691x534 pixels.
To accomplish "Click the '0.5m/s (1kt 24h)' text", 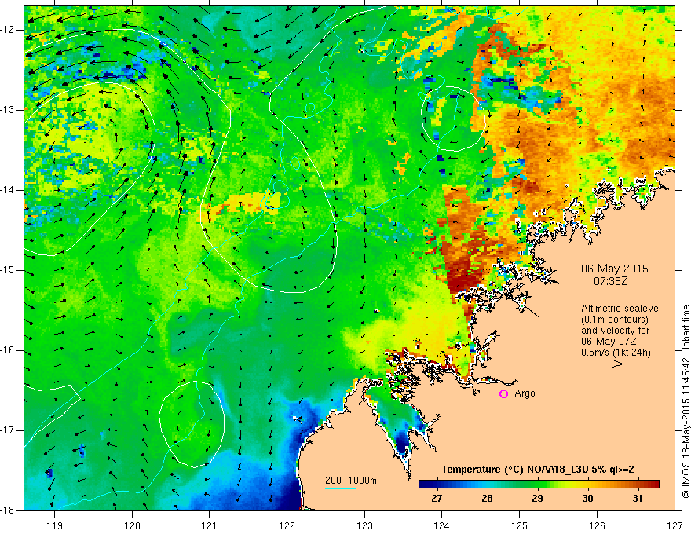I will 616,353.
